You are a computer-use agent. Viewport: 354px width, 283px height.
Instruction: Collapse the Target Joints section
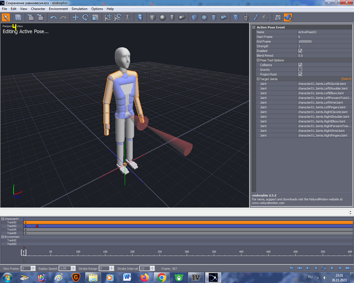click(258, 79)
